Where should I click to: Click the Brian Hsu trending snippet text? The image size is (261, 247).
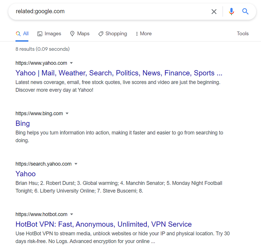pos(119,187)
